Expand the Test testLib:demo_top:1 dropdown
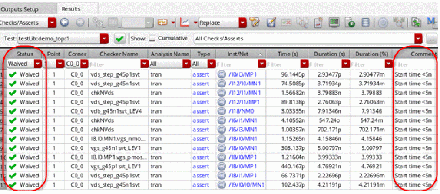 [x=104, y=39]
